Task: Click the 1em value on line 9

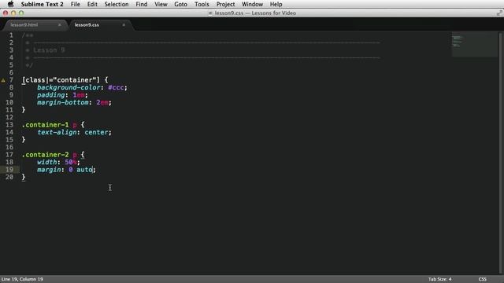Action: pyautogui.click(x=79, y=95)
